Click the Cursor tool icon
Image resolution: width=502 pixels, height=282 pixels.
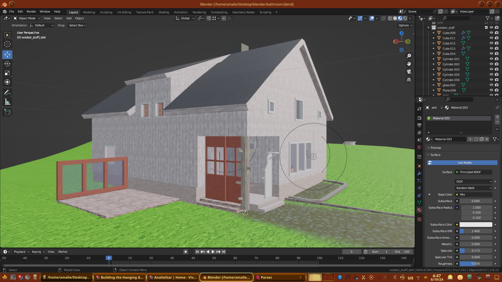[7, 44]
